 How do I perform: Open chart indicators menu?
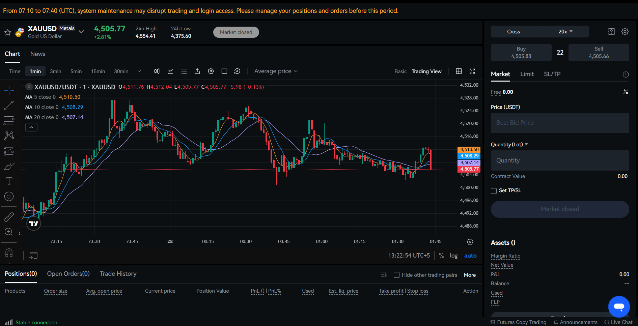170,71
